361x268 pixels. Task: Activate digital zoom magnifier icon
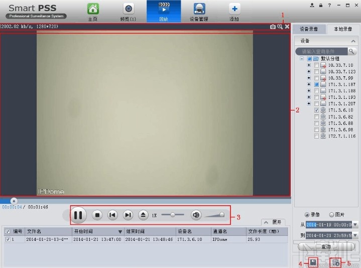pos(280,27)
